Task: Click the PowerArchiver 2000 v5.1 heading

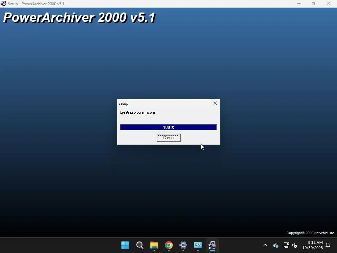Action: [x=79, y=17]
